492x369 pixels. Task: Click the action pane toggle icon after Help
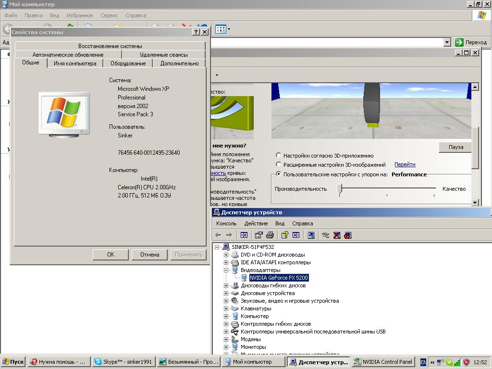[296, 235]
